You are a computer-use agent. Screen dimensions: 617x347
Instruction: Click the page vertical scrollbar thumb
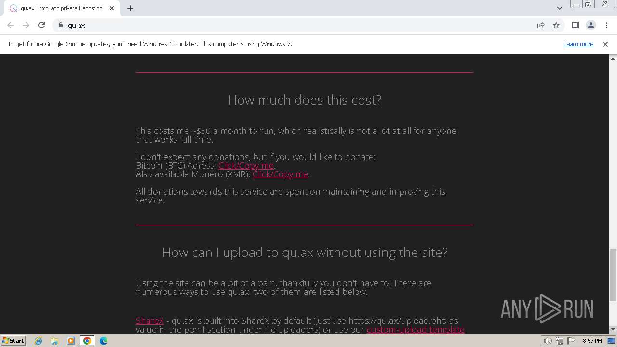(x=613, y=275)
